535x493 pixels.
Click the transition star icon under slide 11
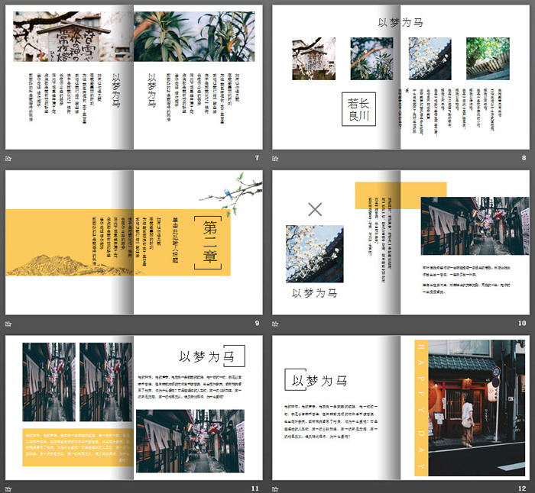(8, 488)
